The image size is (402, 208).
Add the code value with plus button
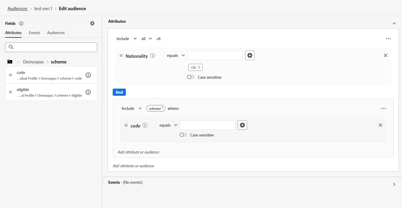pyautogui.click(x=242, y=125)
